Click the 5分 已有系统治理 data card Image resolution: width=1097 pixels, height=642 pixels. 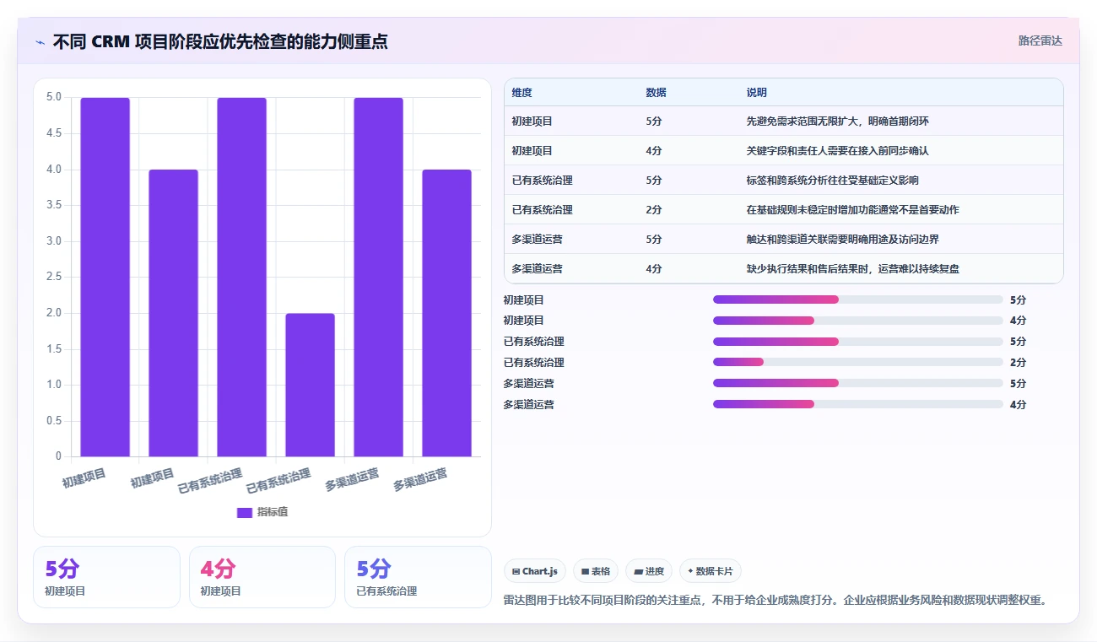pyautogui.click(x=418, y=577)
